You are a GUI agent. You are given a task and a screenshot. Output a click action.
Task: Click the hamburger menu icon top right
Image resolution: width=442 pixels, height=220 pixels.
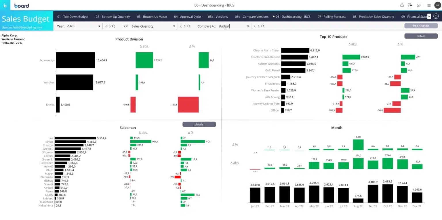(x=429, y=5)
